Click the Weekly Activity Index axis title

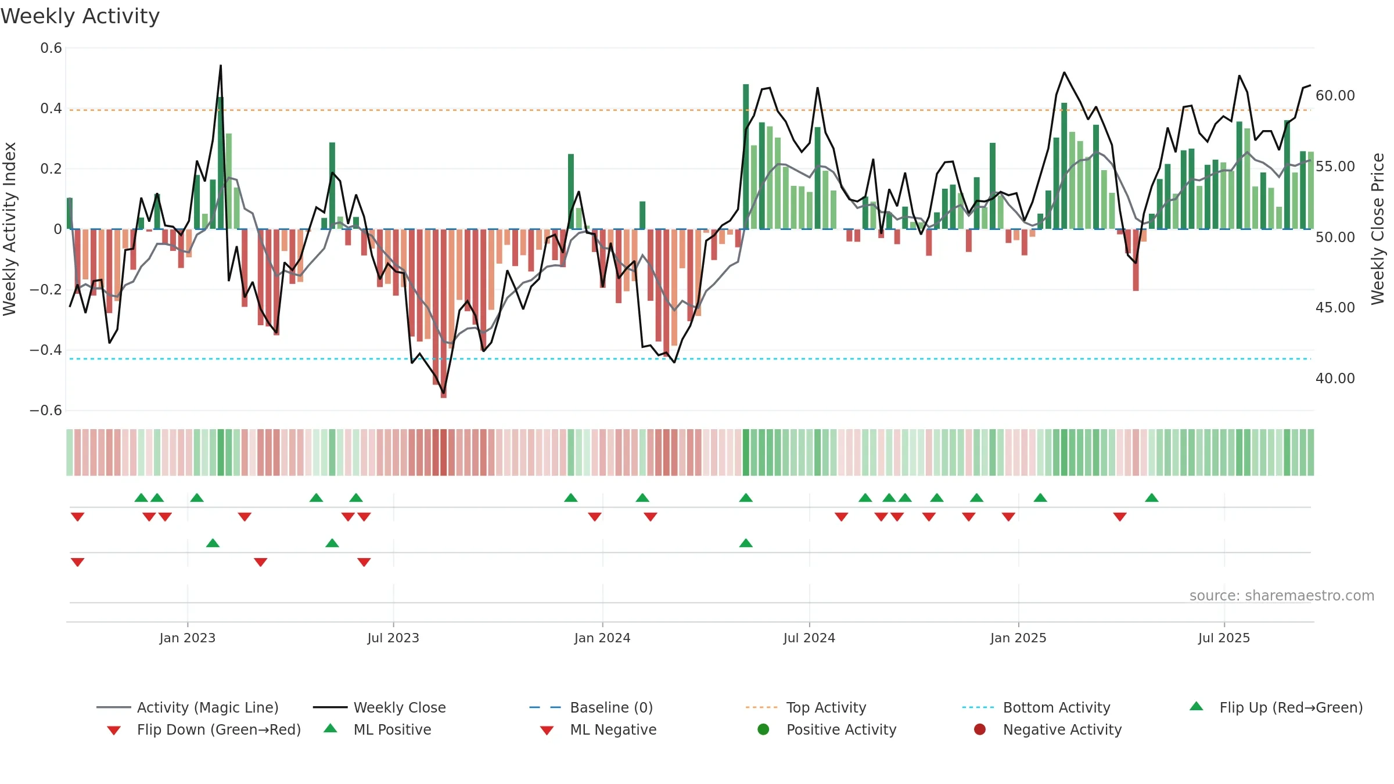click(9, 229)
